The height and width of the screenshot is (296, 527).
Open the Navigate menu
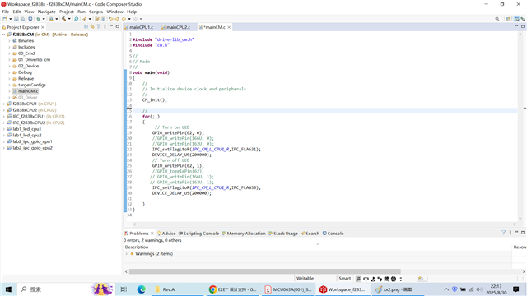[x=47, y=12]
